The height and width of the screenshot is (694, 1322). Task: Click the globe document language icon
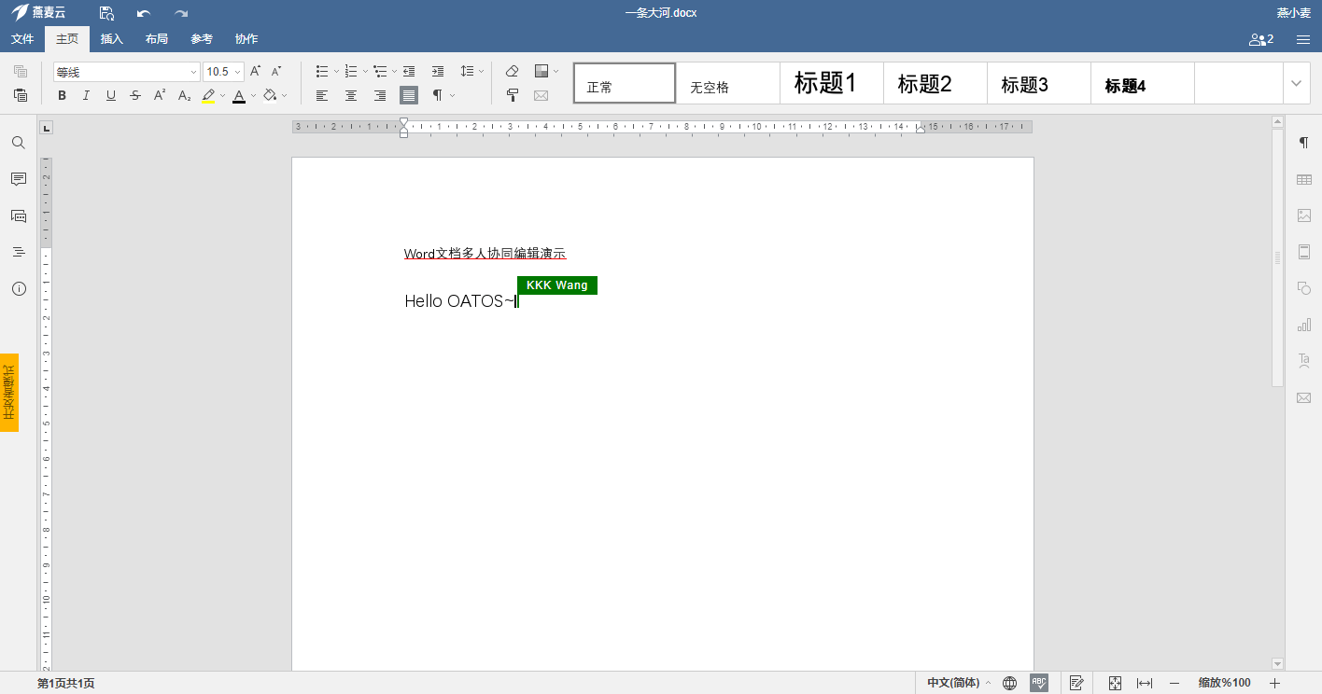tap(1009, 683)
